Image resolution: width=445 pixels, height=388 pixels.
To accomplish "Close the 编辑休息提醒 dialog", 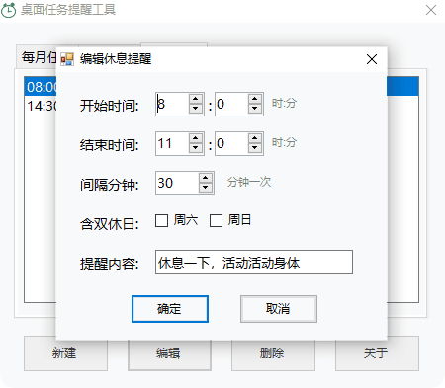I will [x=372, y=59].
